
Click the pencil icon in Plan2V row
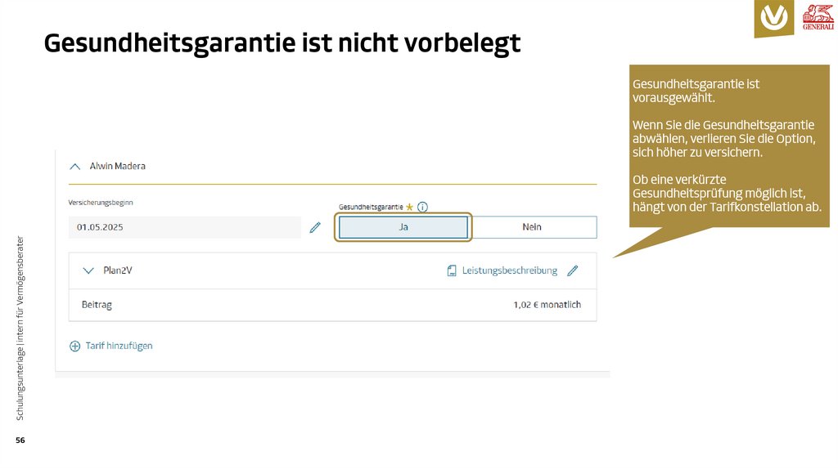pyautogui.click(x=572, y=270)
